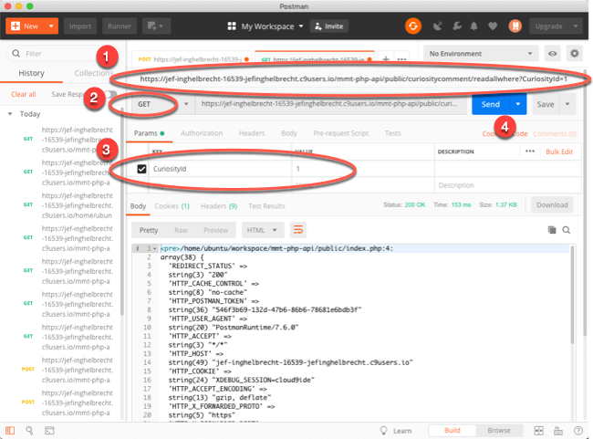Open the user avatar menu

pyautogui.click(x=515, y=26)
